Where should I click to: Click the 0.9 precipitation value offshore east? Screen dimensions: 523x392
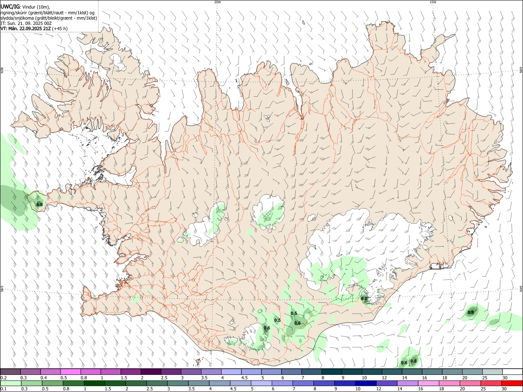click(471, 312)
